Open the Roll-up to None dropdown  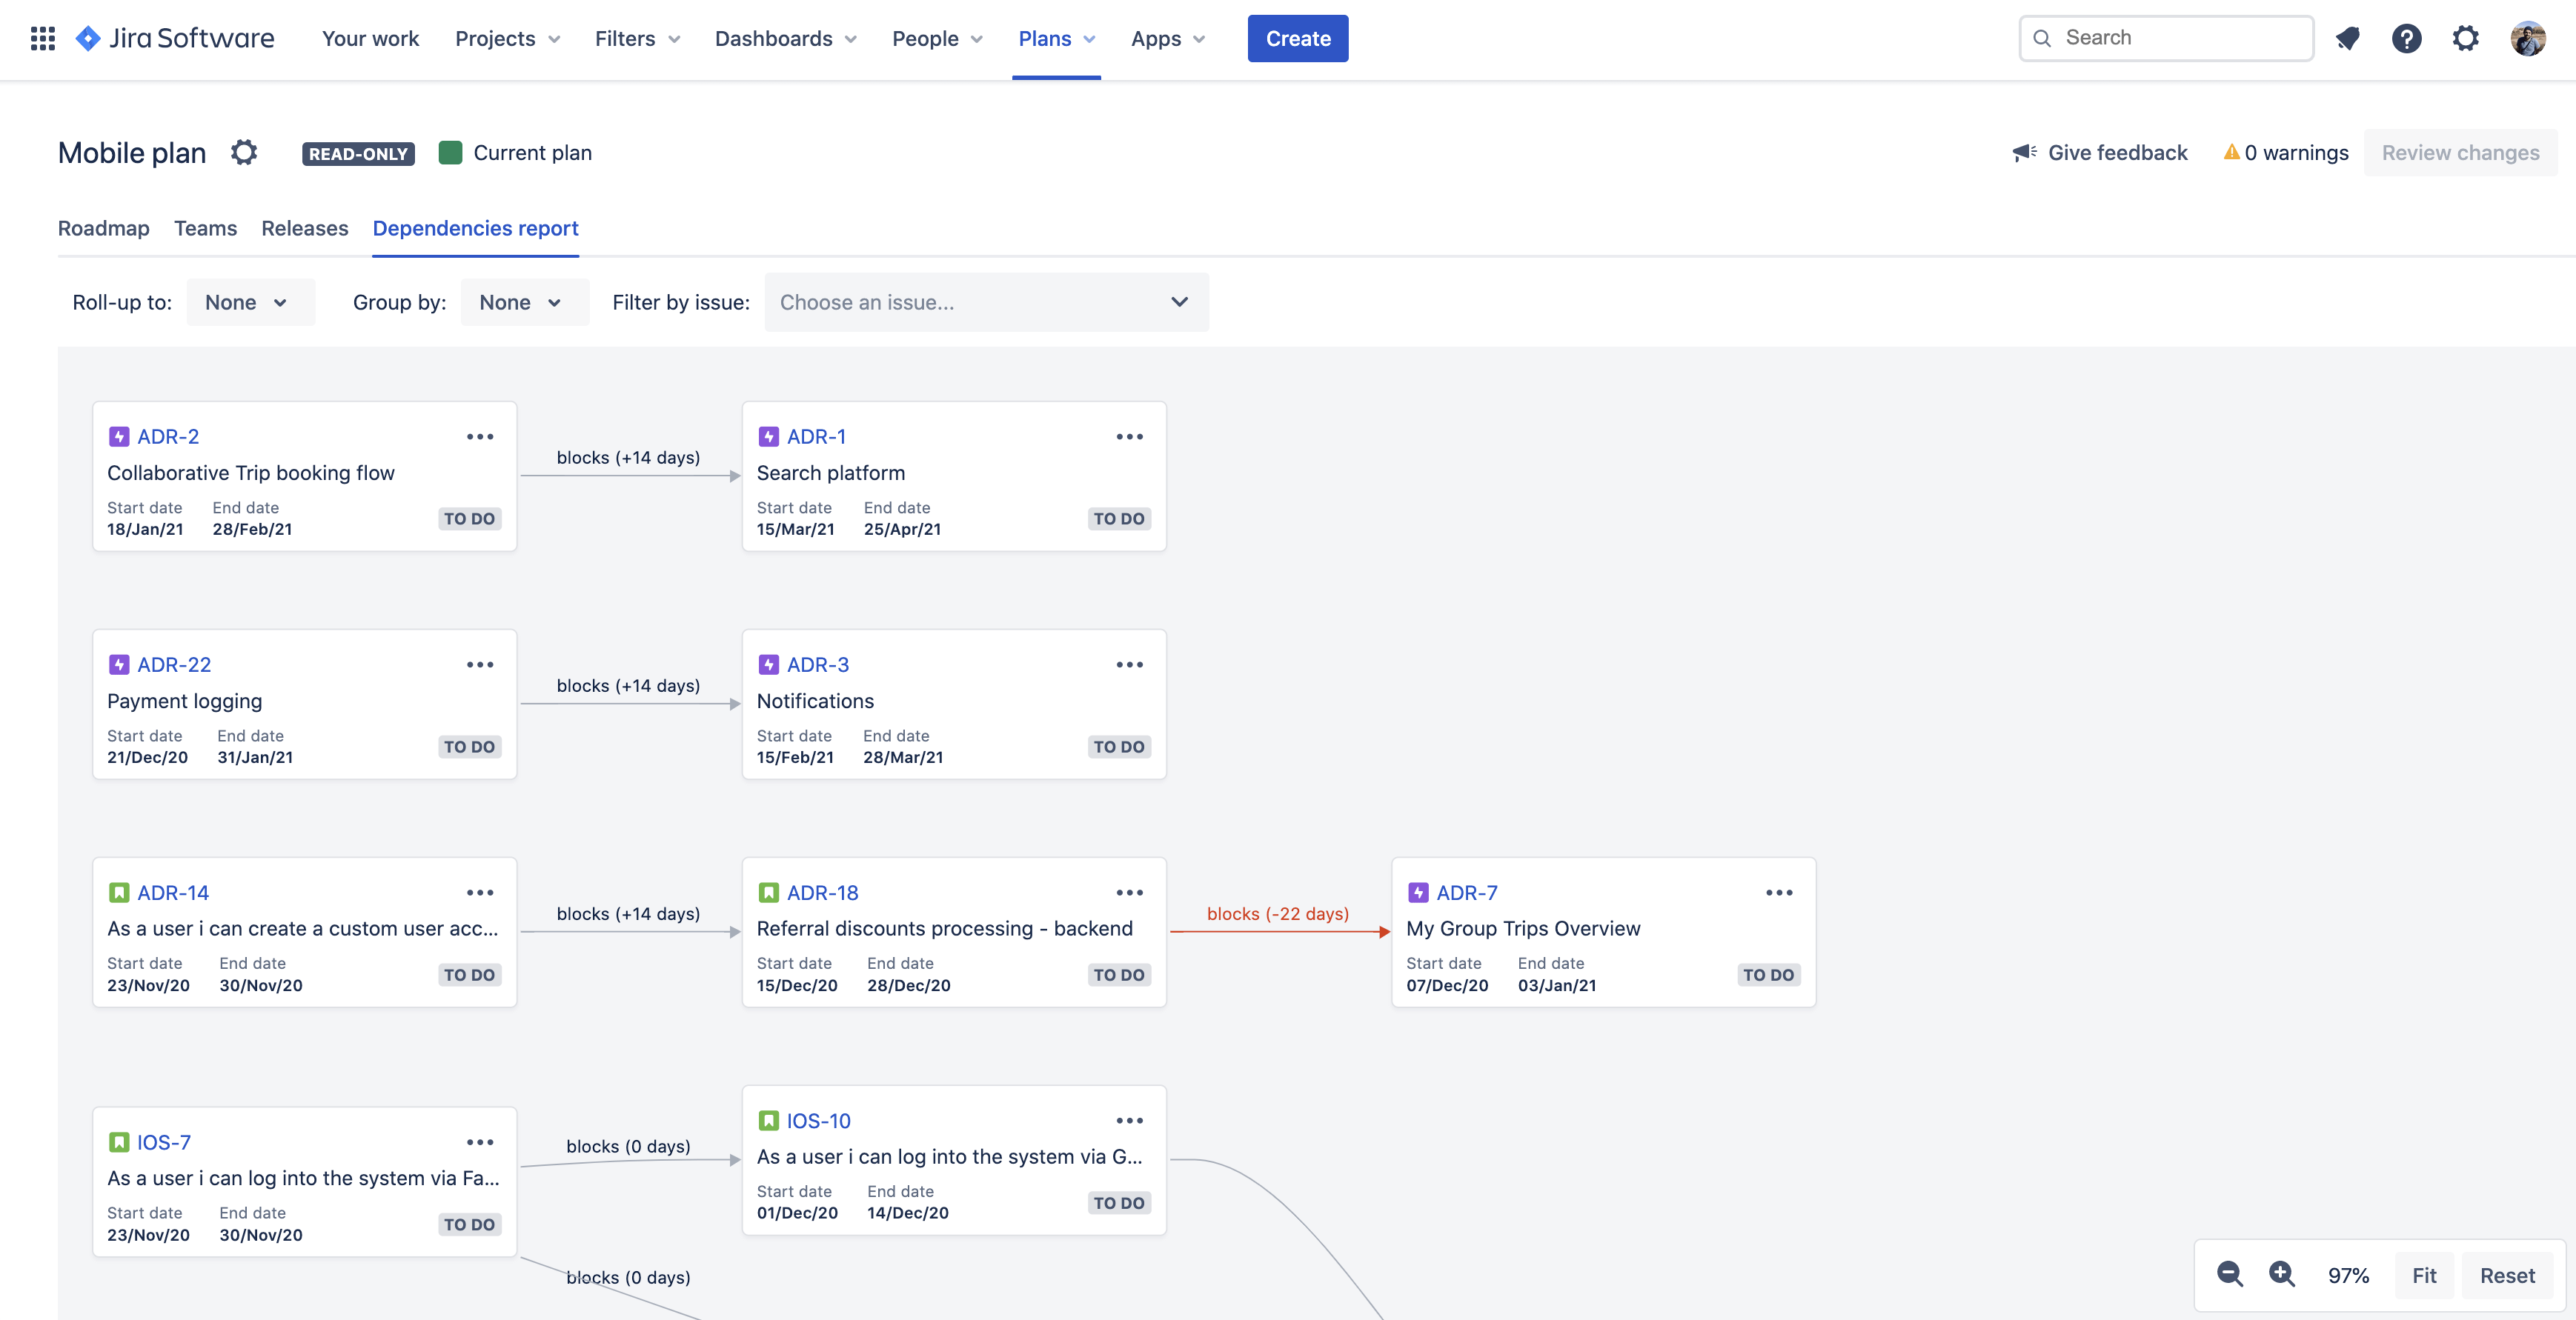[242, 301]
